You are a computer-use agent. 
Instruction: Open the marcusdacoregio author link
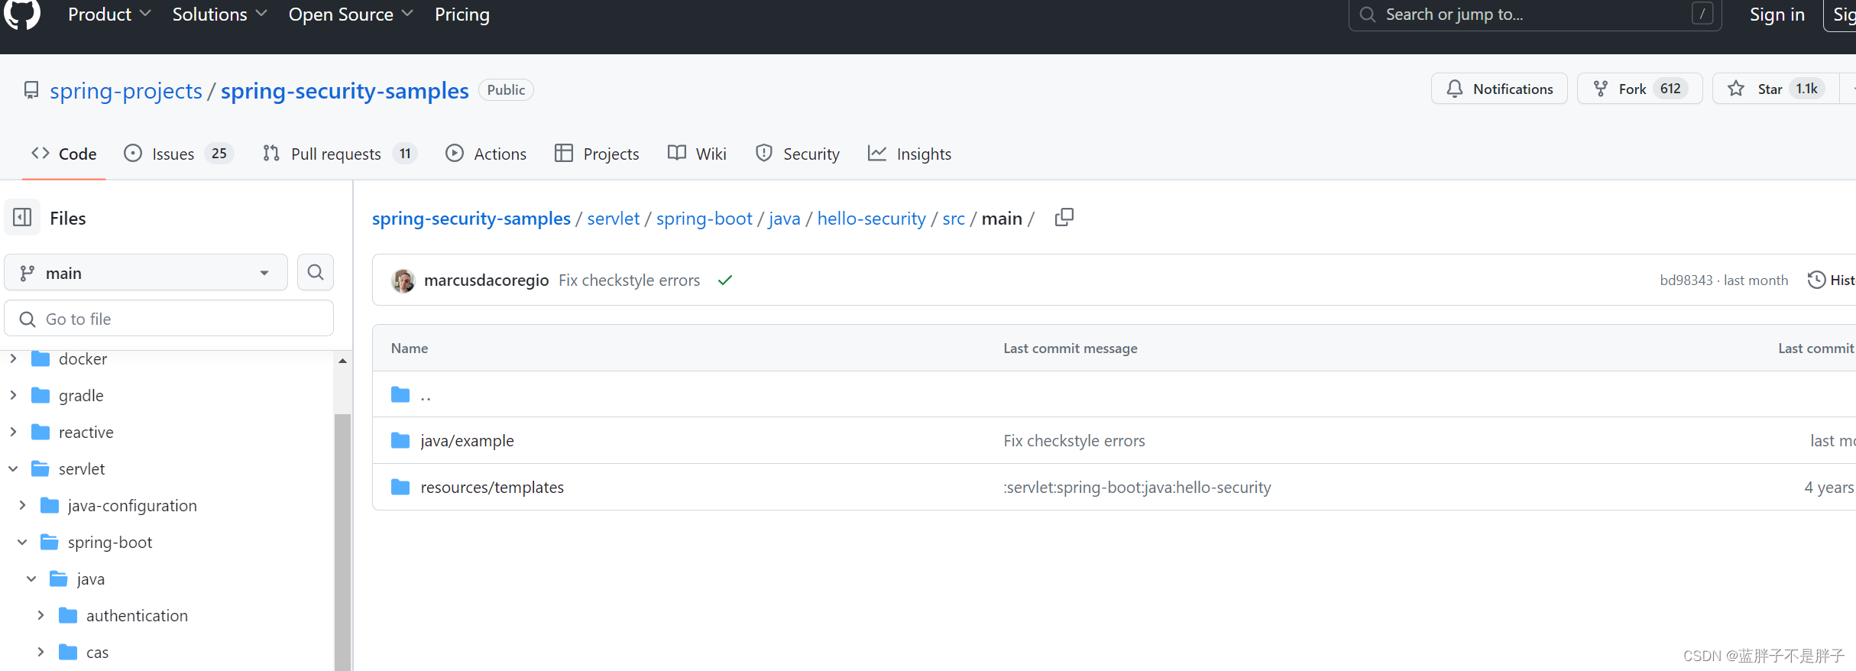pos(486,280)
